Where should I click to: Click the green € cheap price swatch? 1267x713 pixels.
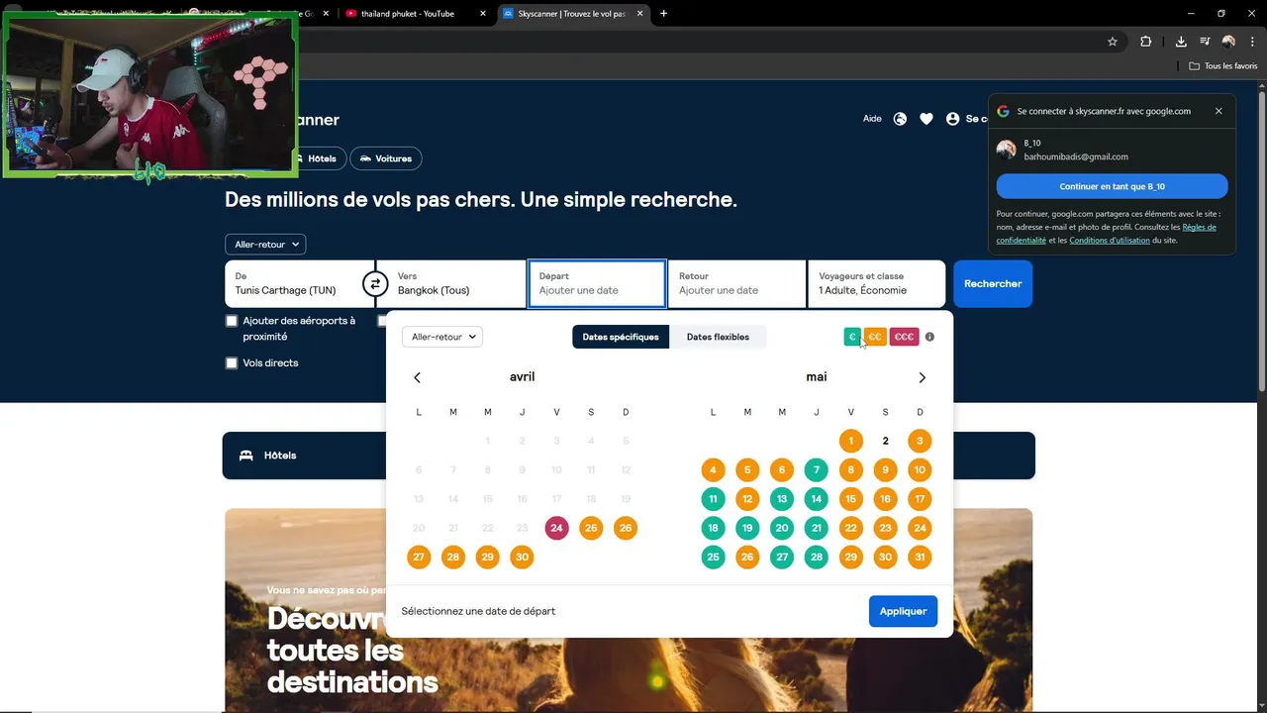click(x=852, y=337)
